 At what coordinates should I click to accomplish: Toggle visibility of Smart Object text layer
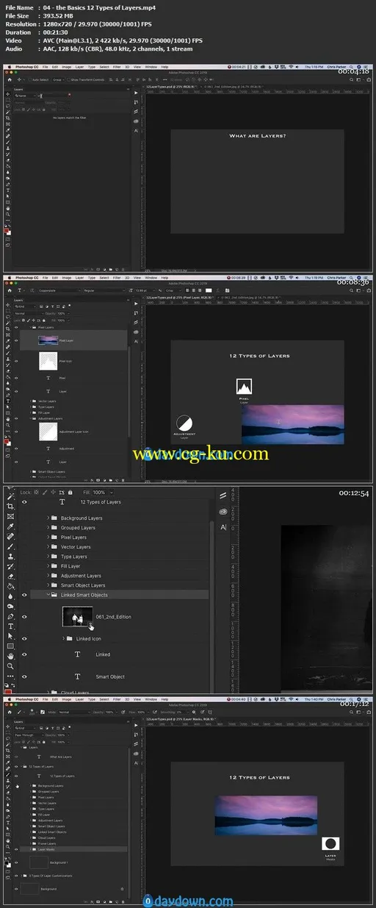coord(24,676)
